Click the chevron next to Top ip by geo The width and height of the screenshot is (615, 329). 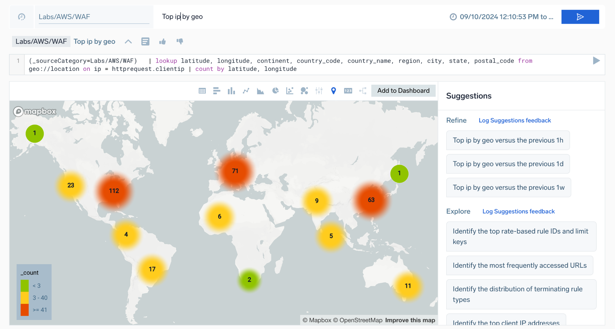pyautogui.click(x=127, y=41)
